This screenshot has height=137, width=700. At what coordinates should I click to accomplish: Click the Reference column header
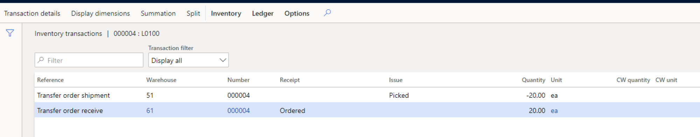(50, 80)
